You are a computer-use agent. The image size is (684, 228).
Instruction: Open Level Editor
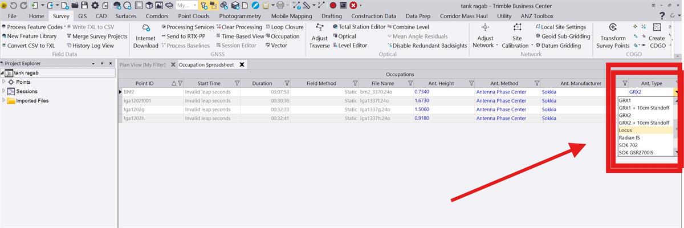click(x=349, y=46)
